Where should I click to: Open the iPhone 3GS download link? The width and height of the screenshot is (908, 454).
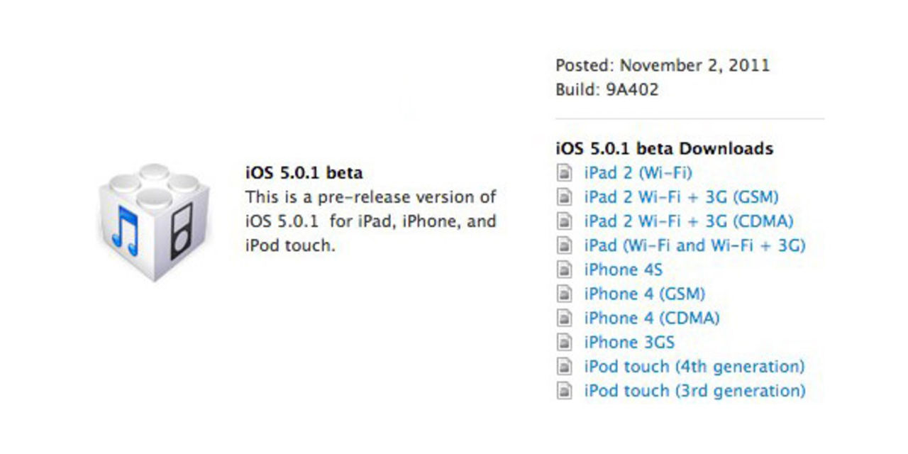coord(629,342)
